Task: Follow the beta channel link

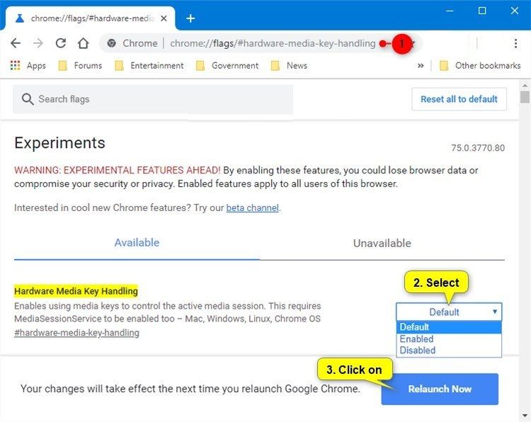Action: click(x=253, y=207)
